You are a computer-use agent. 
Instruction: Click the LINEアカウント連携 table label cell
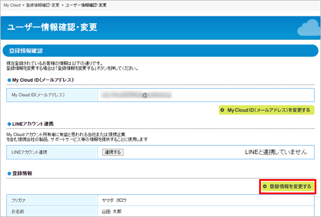click(x=52, y=152)
